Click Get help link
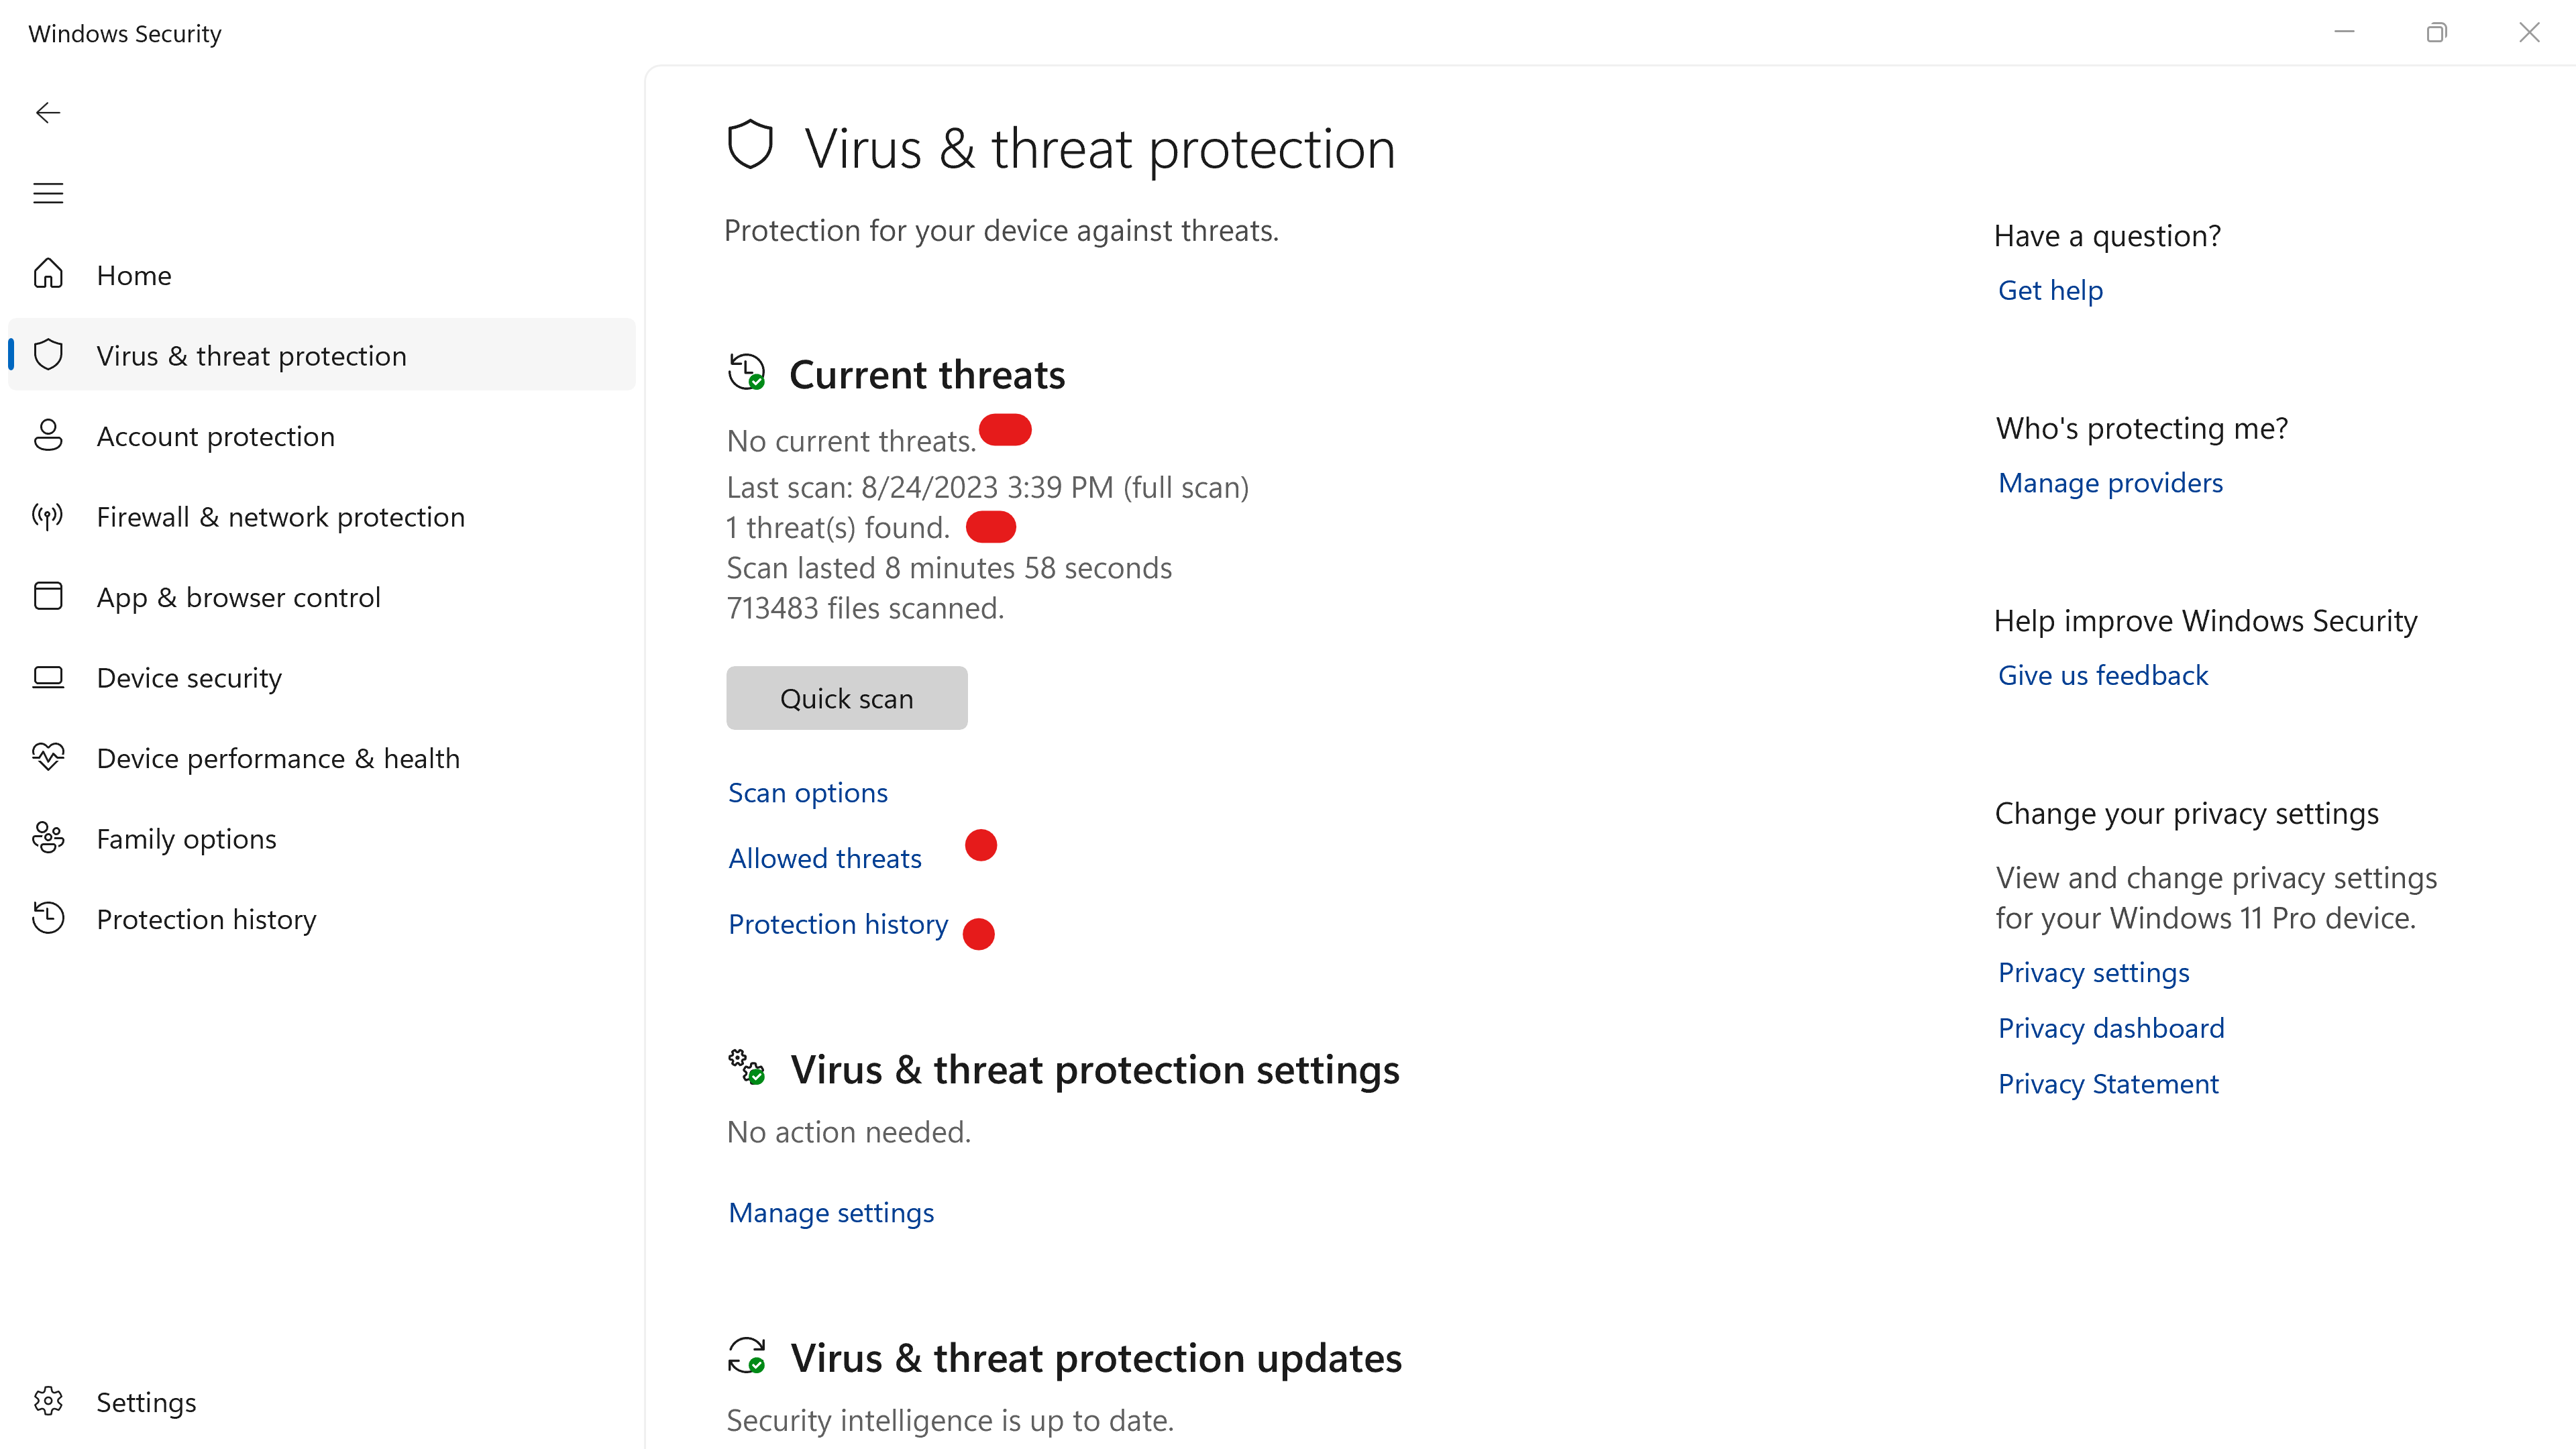Image resolution: width=2576 pixels, height=1449 pixels. (x=2050, y=291)
